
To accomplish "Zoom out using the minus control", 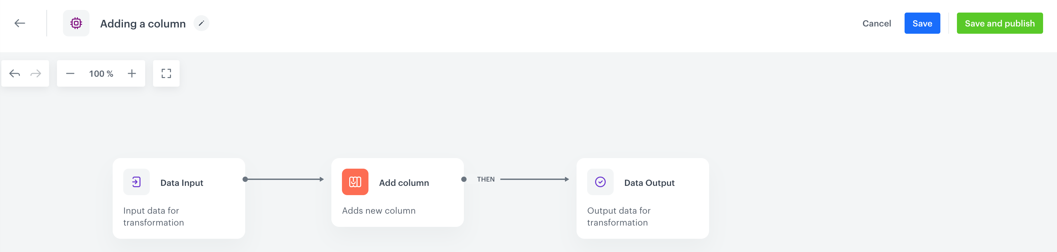I will pos(70,73).
